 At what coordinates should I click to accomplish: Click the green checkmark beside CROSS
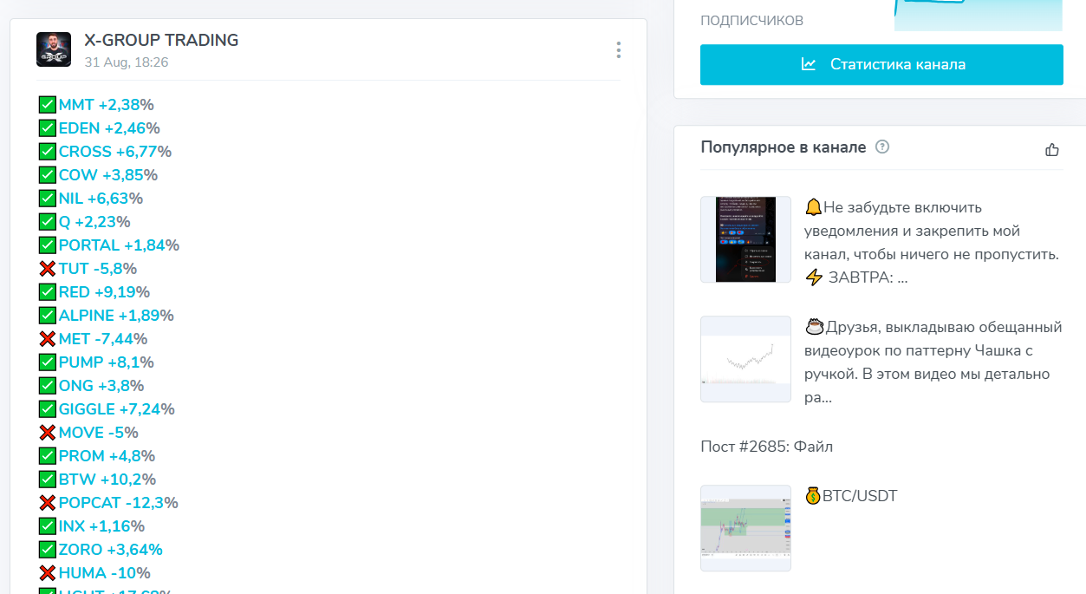pyautogui.click(x=48, y=152)
